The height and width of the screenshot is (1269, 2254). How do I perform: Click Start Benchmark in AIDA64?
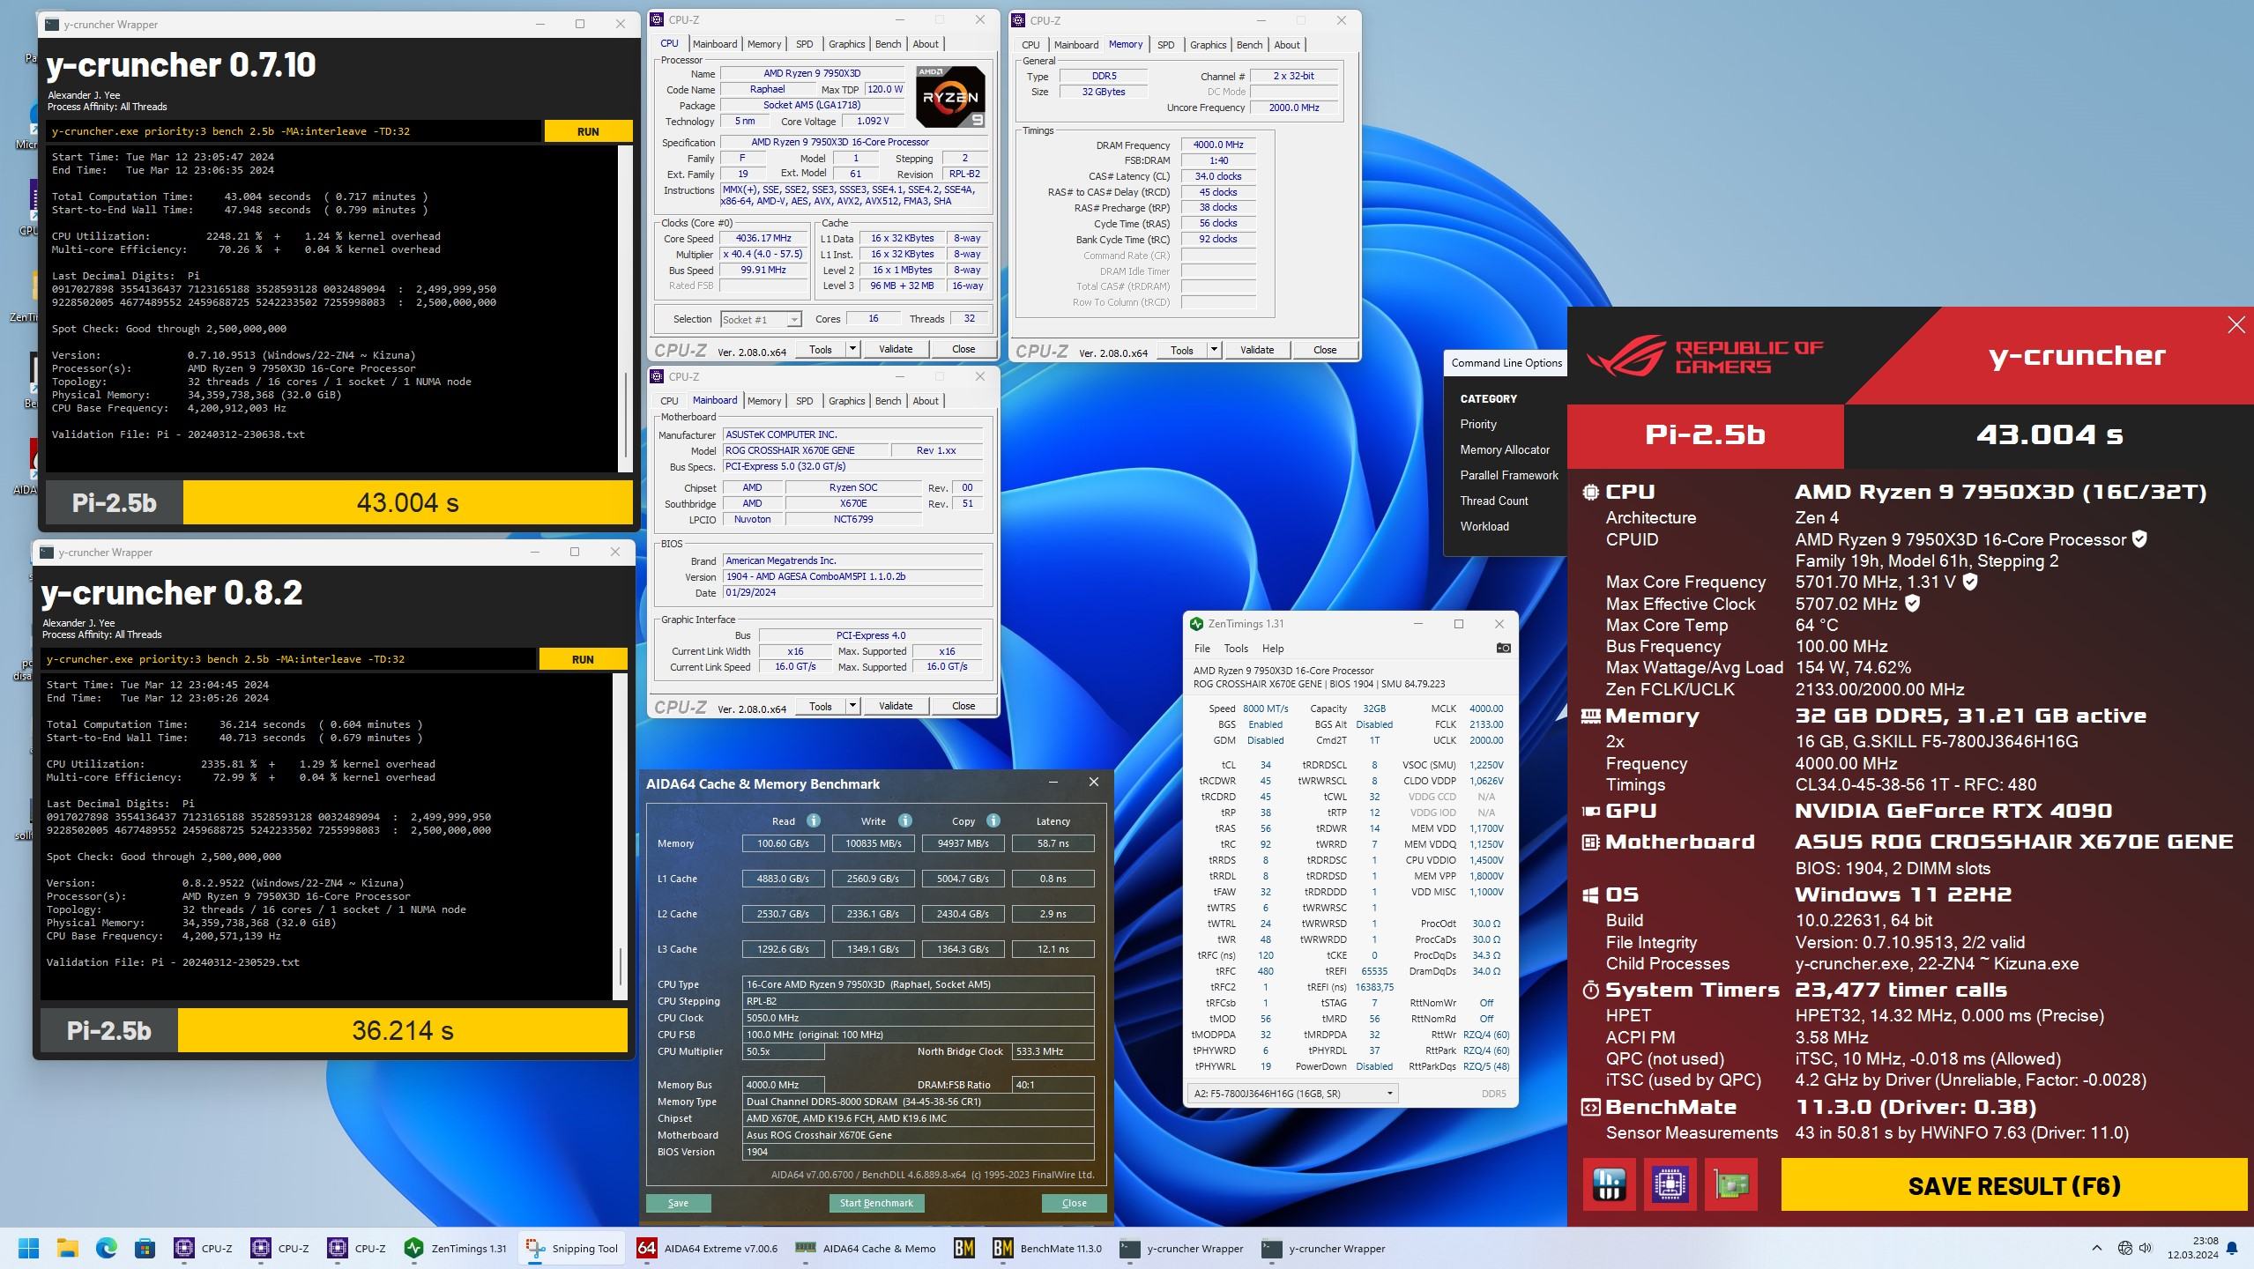[x=875, y=1203]
